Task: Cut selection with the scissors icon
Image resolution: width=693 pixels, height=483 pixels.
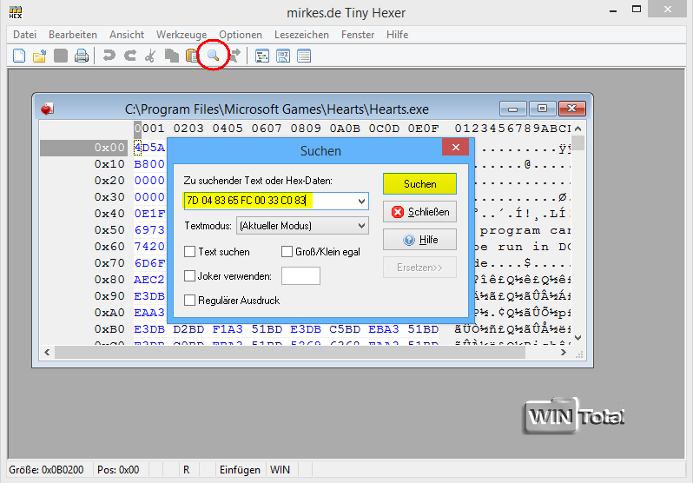Action: point(151,56)
